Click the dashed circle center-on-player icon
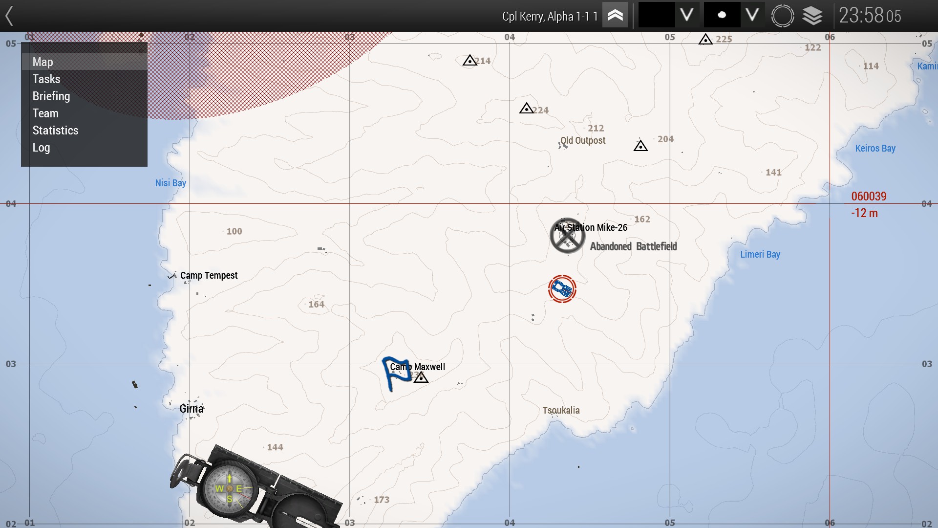938x528 pixels. [x=782, y=16]
